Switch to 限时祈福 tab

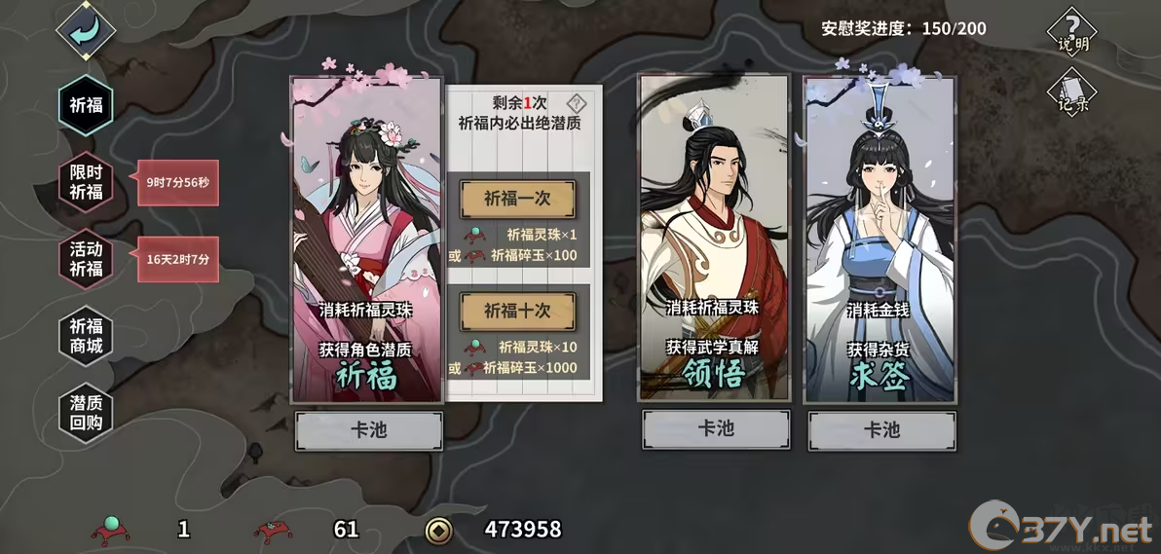click(x=86, y=182)
